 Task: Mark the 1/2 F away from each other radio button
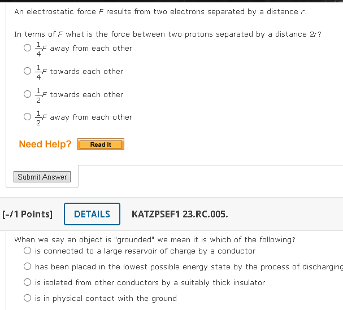point(27,117)
